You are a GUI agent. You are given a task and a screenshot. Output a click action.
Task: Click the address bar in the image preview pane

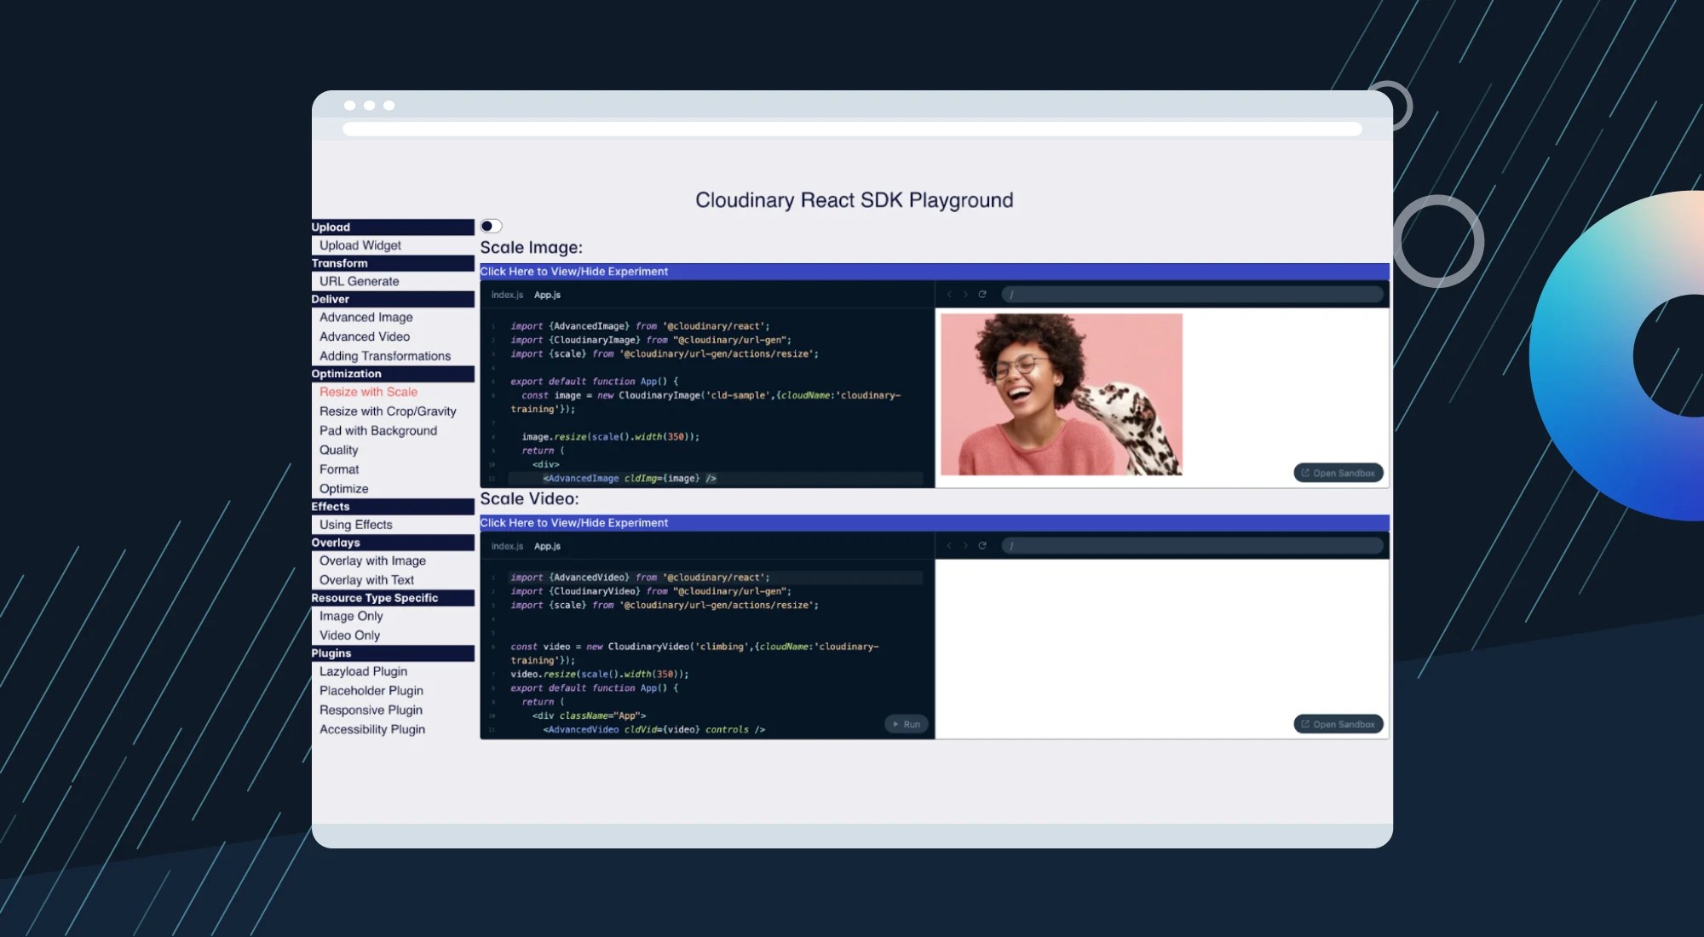pyautogui.click(x=1193, y=294)
